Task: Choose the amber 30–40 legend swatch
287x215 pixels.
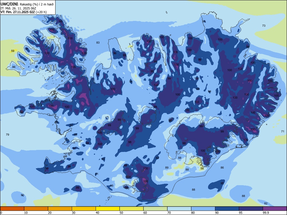Action: pyautogui.click(x=84, y=209)
